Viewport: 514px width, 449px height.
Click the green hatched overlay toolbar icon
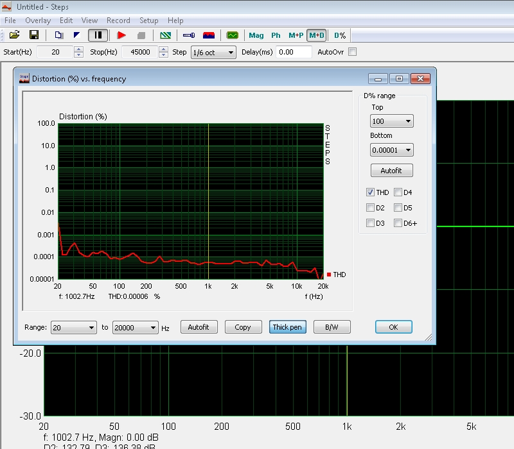(x=166, y=35)
